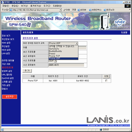Click the 'Pruna TCP' name cell
The image size is (132, 132).
click(x=33, y=81)
